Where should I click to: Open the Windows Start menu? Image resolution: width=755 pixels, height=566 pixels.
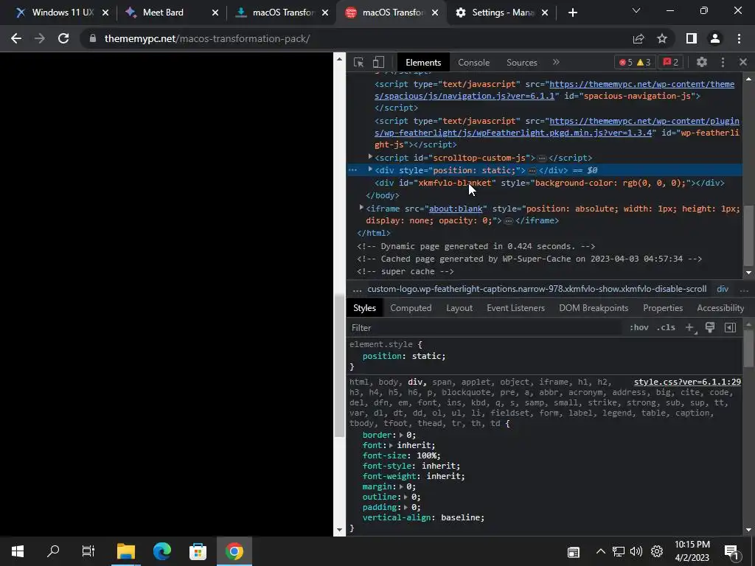pos(18,551)
